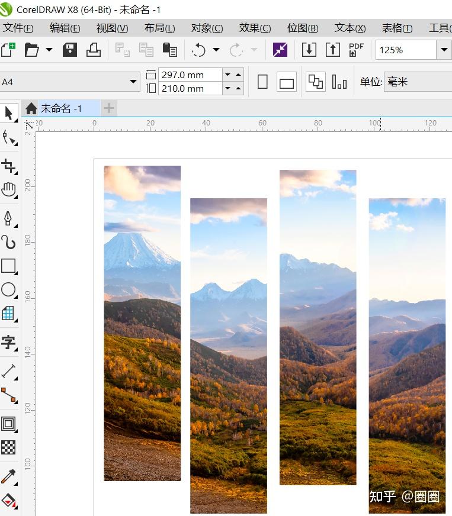The height and width of the screenshot is (516, 452).
Task: Click the Save floppy disk icon
Action: [x=70, y=50]
